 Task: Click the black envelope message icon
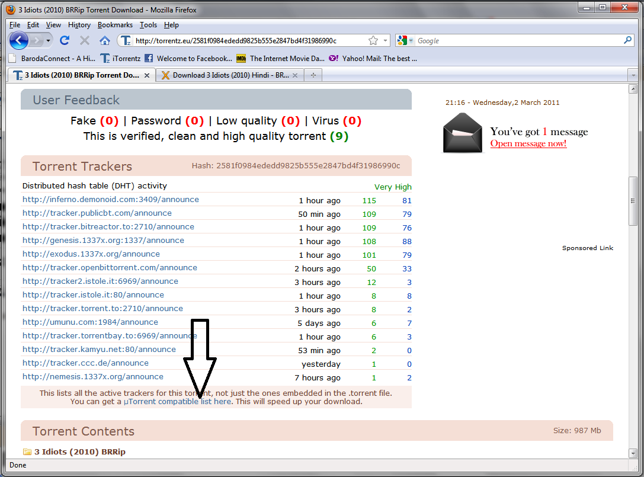(463, 133)
